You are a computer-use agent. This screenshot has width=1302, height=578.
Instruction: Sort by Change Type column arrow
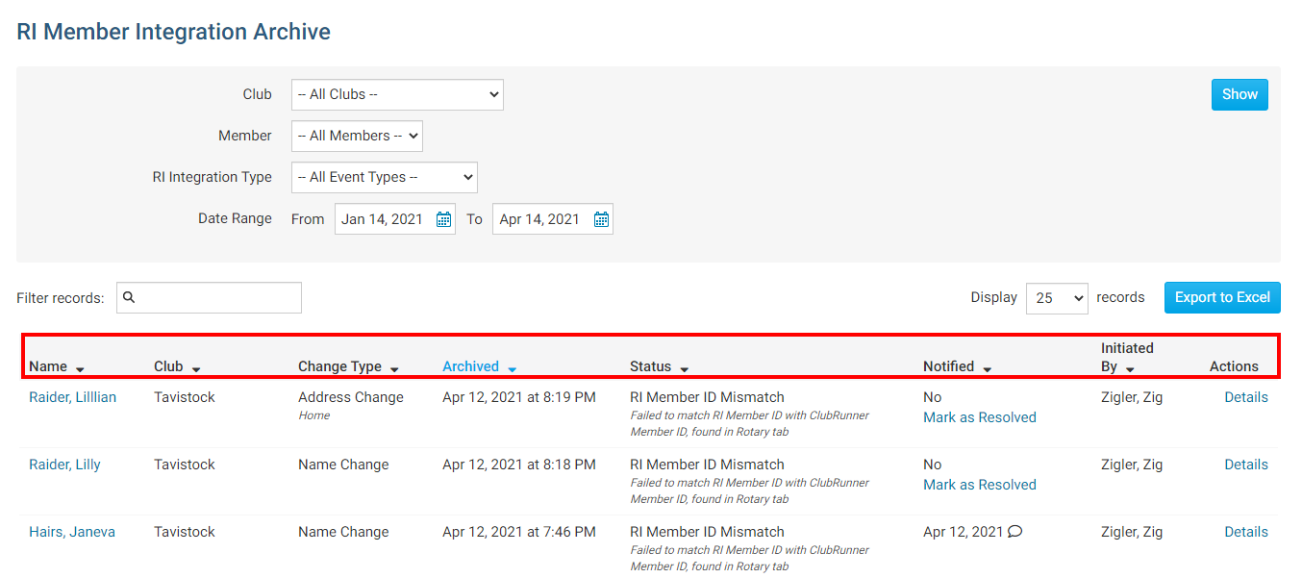pyautogui.click(x=394, y=369)
